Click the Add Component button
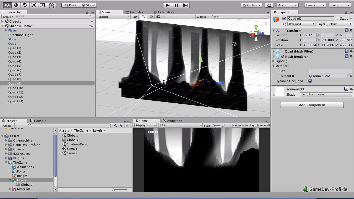Viewport: 354px width, 199px height. (312, 105)
